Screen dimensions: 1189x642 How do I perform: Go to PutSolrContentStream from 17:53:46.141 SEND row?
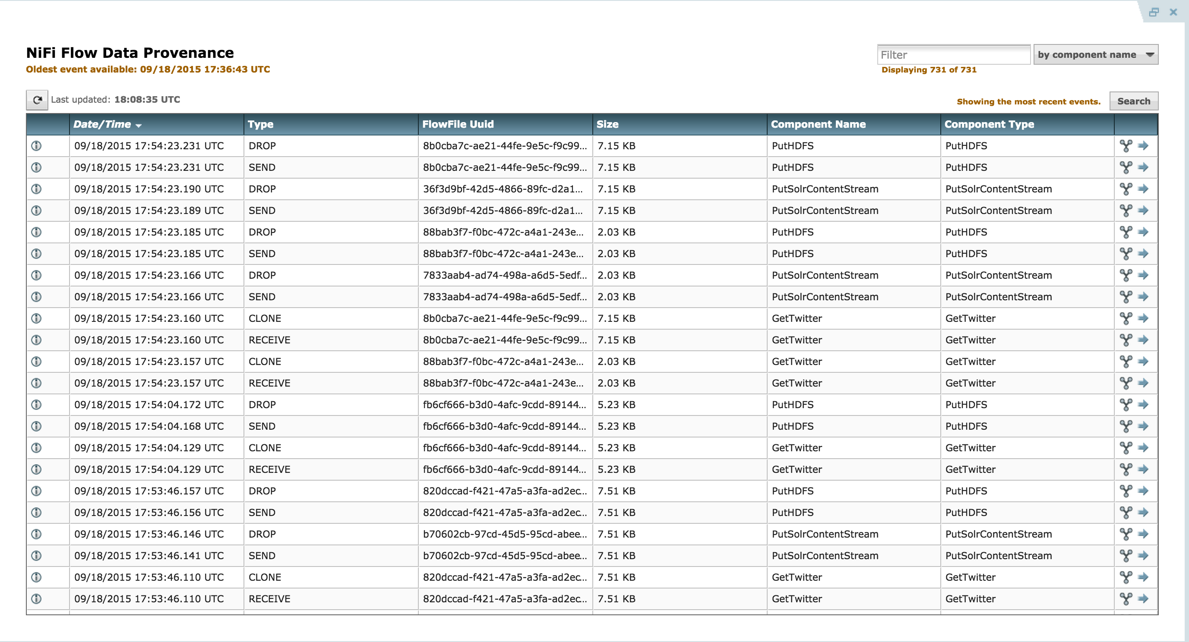click(1143, 556)
